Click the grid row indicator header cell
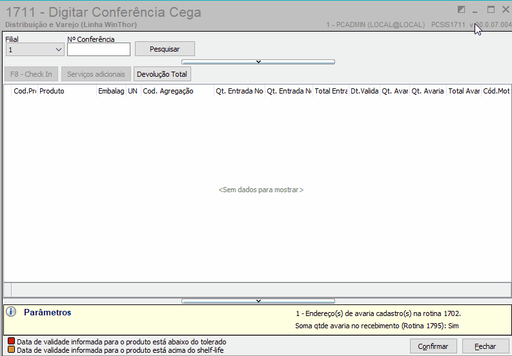The width and height of the screenshot is (512, 356). [8, 91]
